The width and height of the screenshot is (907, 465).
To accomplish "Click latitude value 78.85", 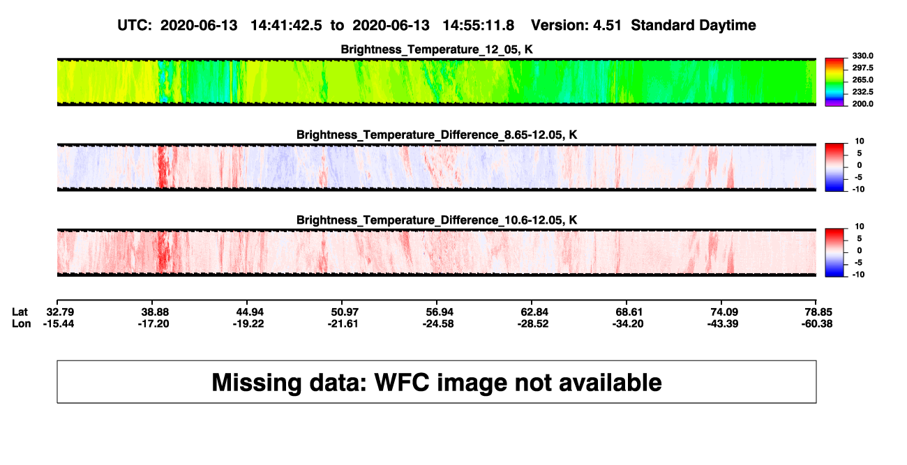I will pos(820,311).
